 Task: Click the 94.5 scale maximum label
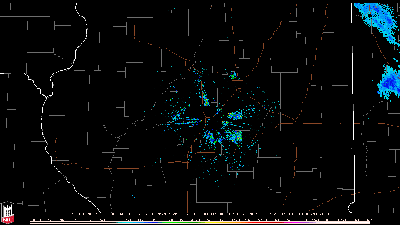coord(368,220)
